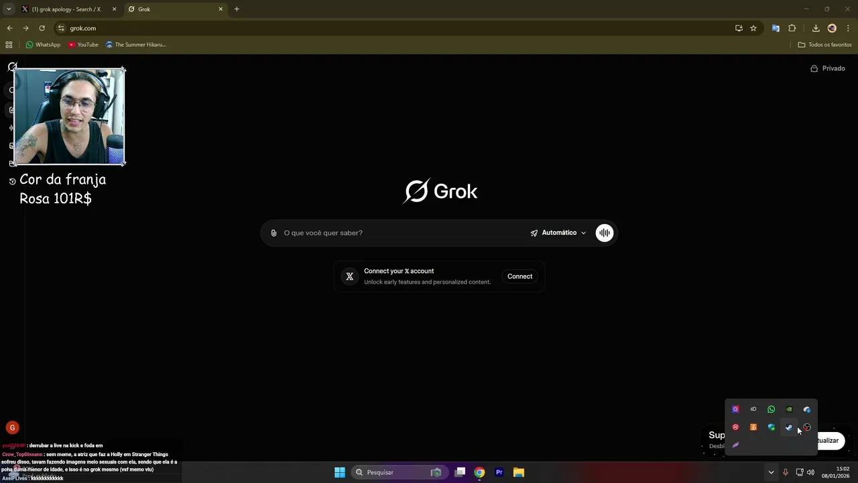Click the grok.com address bar

(395, 28)
